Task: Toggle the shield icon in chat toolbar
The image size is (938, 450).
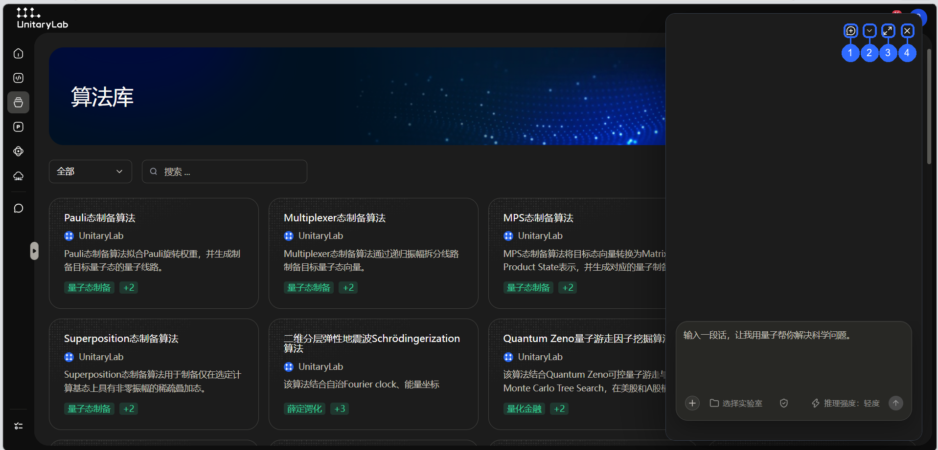Action: [x=784, y=403]
